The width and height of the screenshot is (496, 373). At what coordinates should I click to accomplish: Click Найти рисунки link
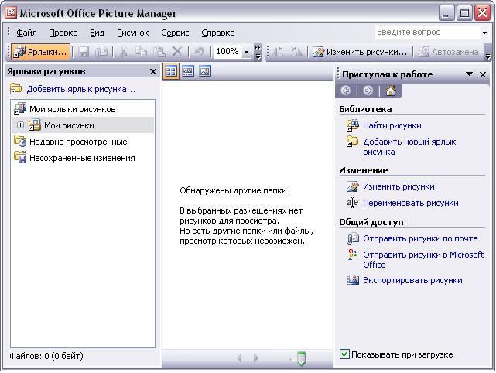point(392,125)
